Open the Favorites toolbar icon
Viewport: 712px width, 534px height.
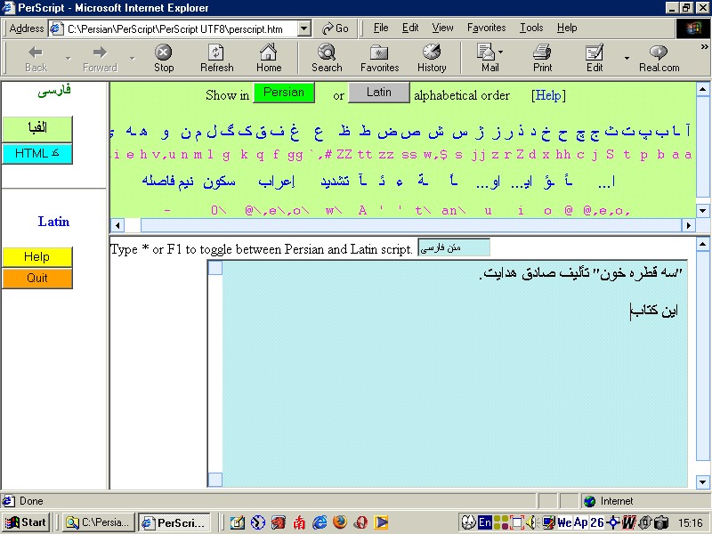click(x=378, y=57)
